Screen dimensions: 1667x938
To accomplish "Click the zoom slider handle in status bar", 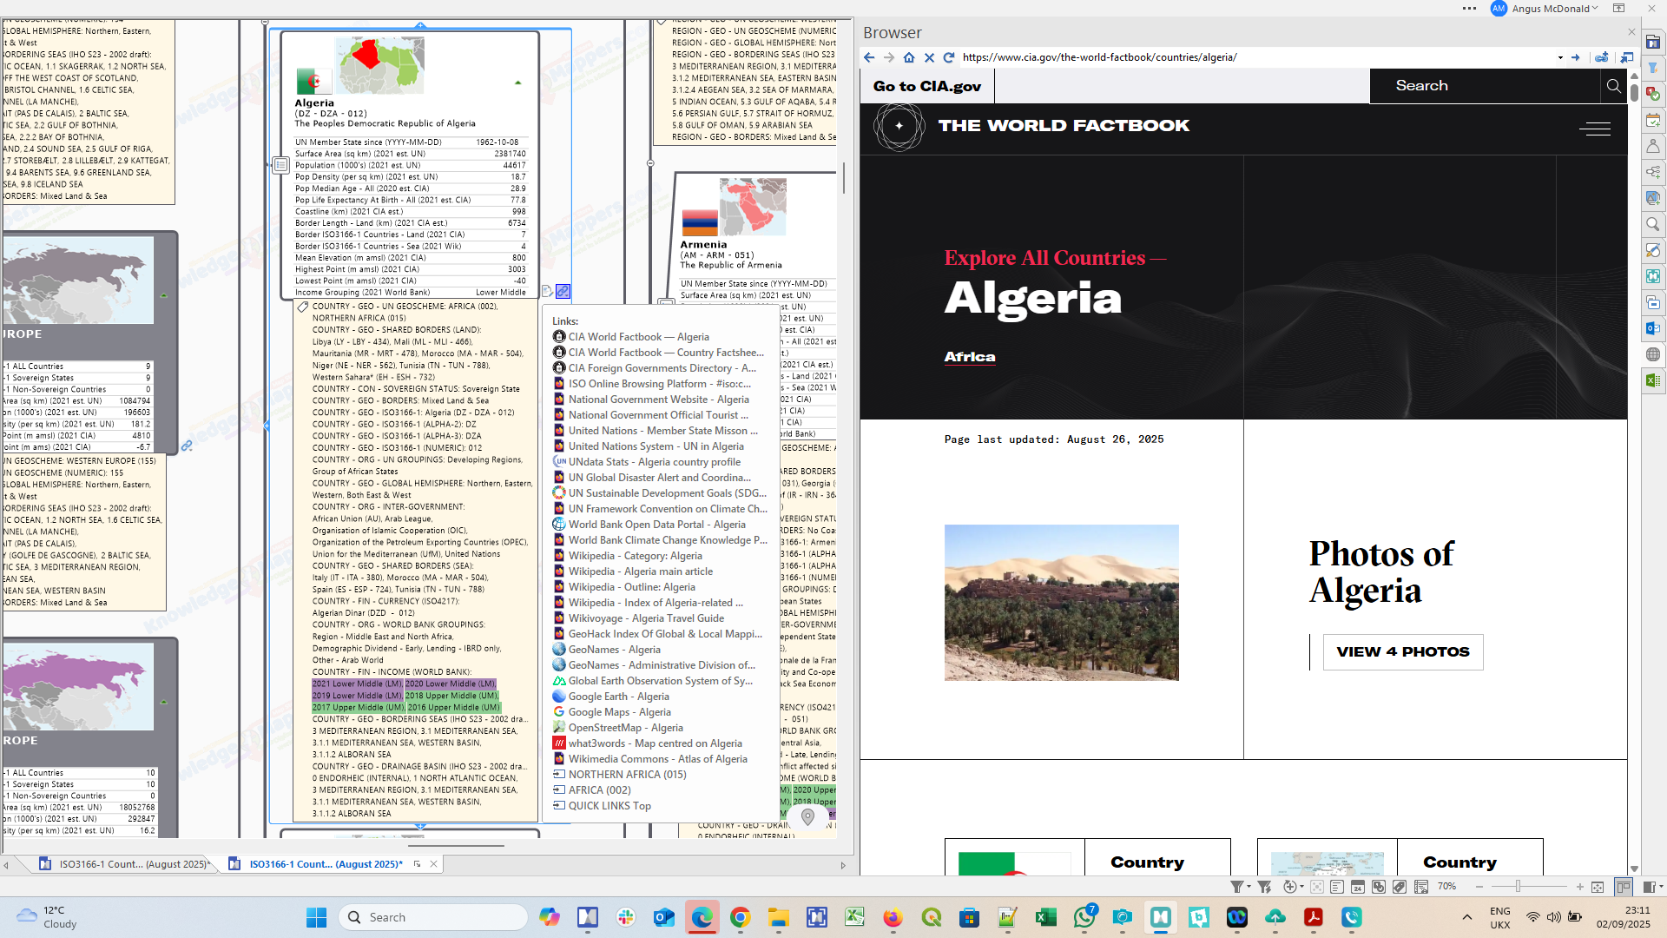I will click(1518, 887).
